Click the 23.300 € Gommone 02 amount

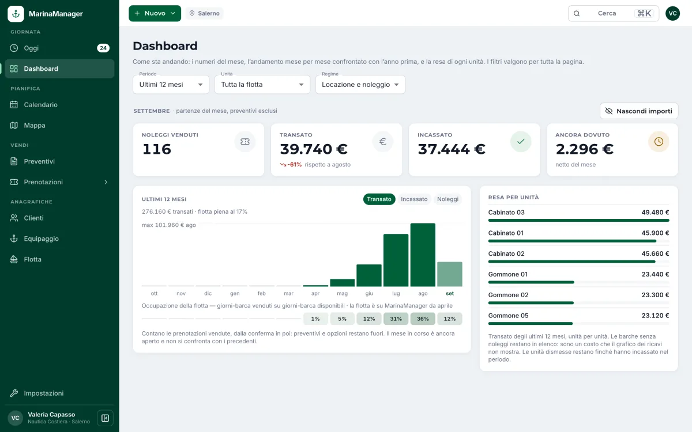pos(655,295)
